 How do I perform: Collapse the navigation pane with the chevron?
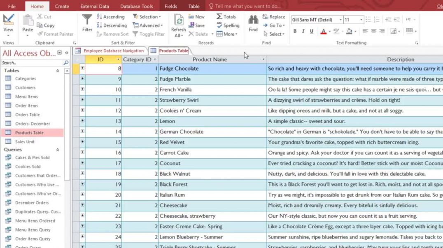[x=67, y=53]
